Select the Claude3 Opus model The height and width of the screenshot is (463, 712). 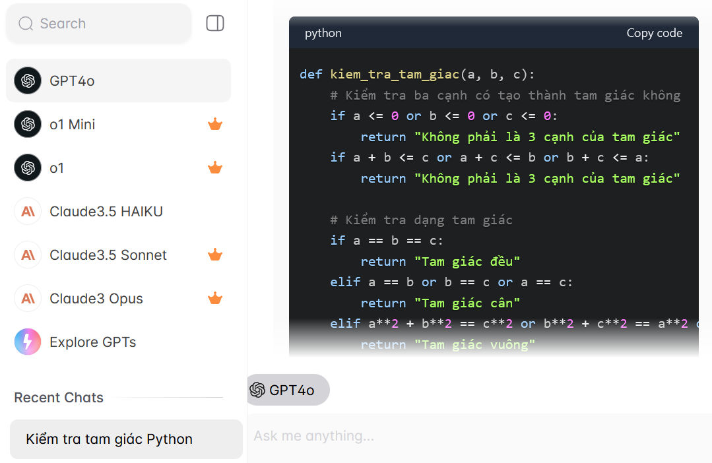click(x=119, y=299)
